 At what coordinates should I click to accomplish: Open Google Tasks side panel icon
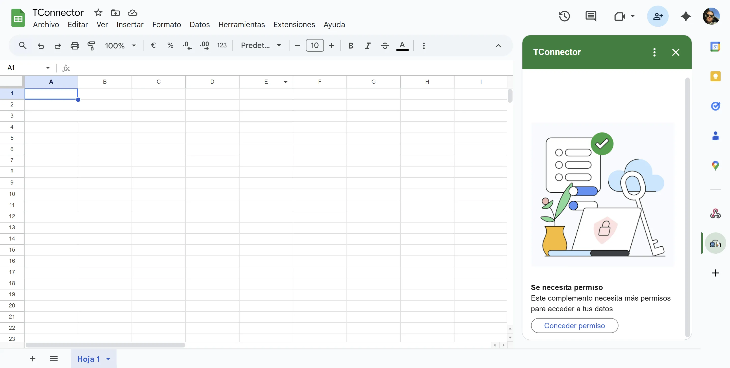715,106
